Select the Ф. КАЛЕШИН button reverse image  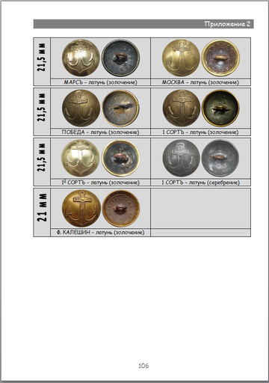[121, 209]
